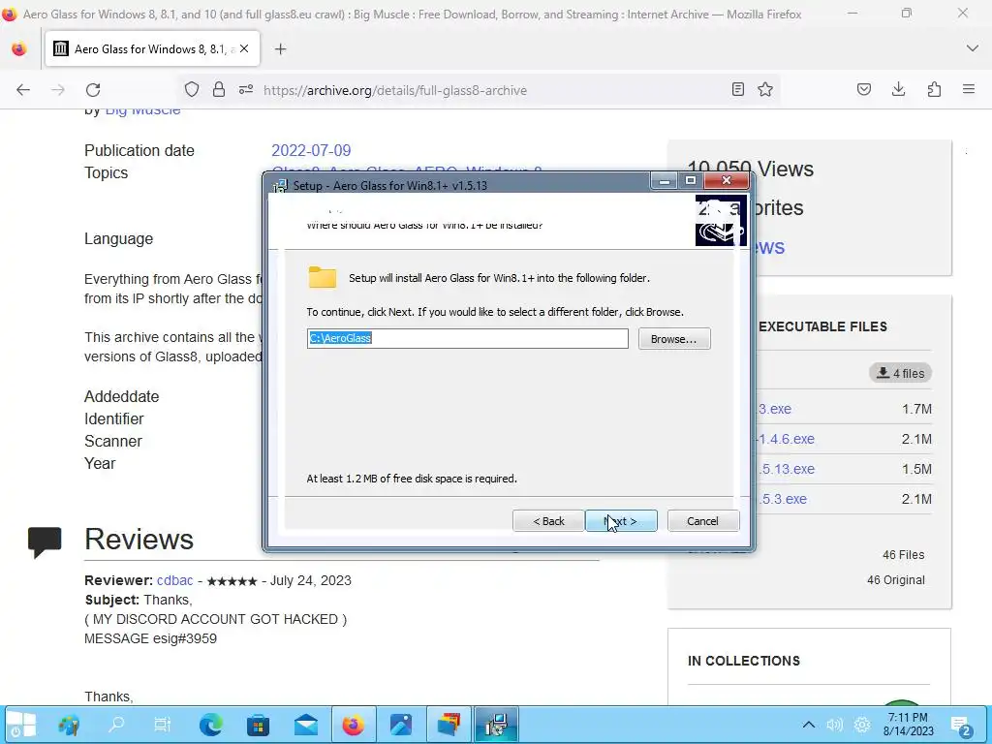Screen dimensions: 992x744
Task: Switch to Firefox in taskbar
Action: tap(353, 725)
